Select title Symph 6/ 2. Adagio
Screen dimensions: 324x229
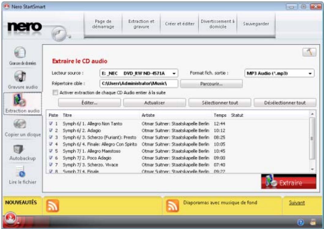pyautogui.click(x=82, y=131)
